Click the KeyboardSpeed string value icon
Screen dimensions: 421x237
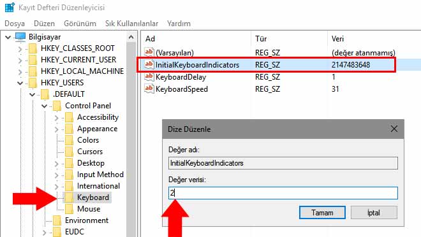click(149, 89)
